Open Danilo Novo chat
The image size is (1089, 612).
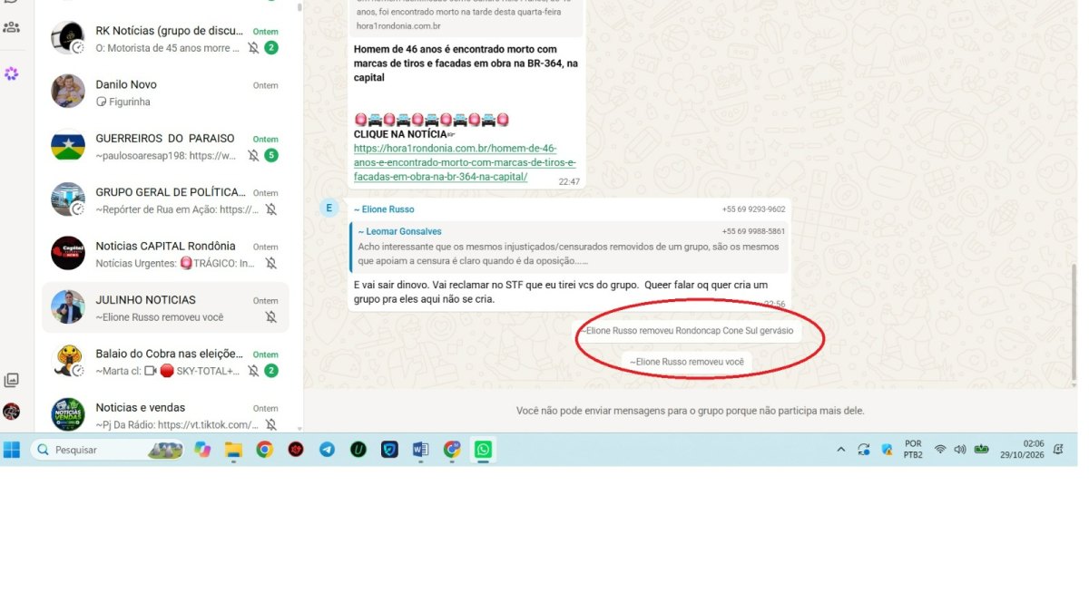tap(166, 92)
